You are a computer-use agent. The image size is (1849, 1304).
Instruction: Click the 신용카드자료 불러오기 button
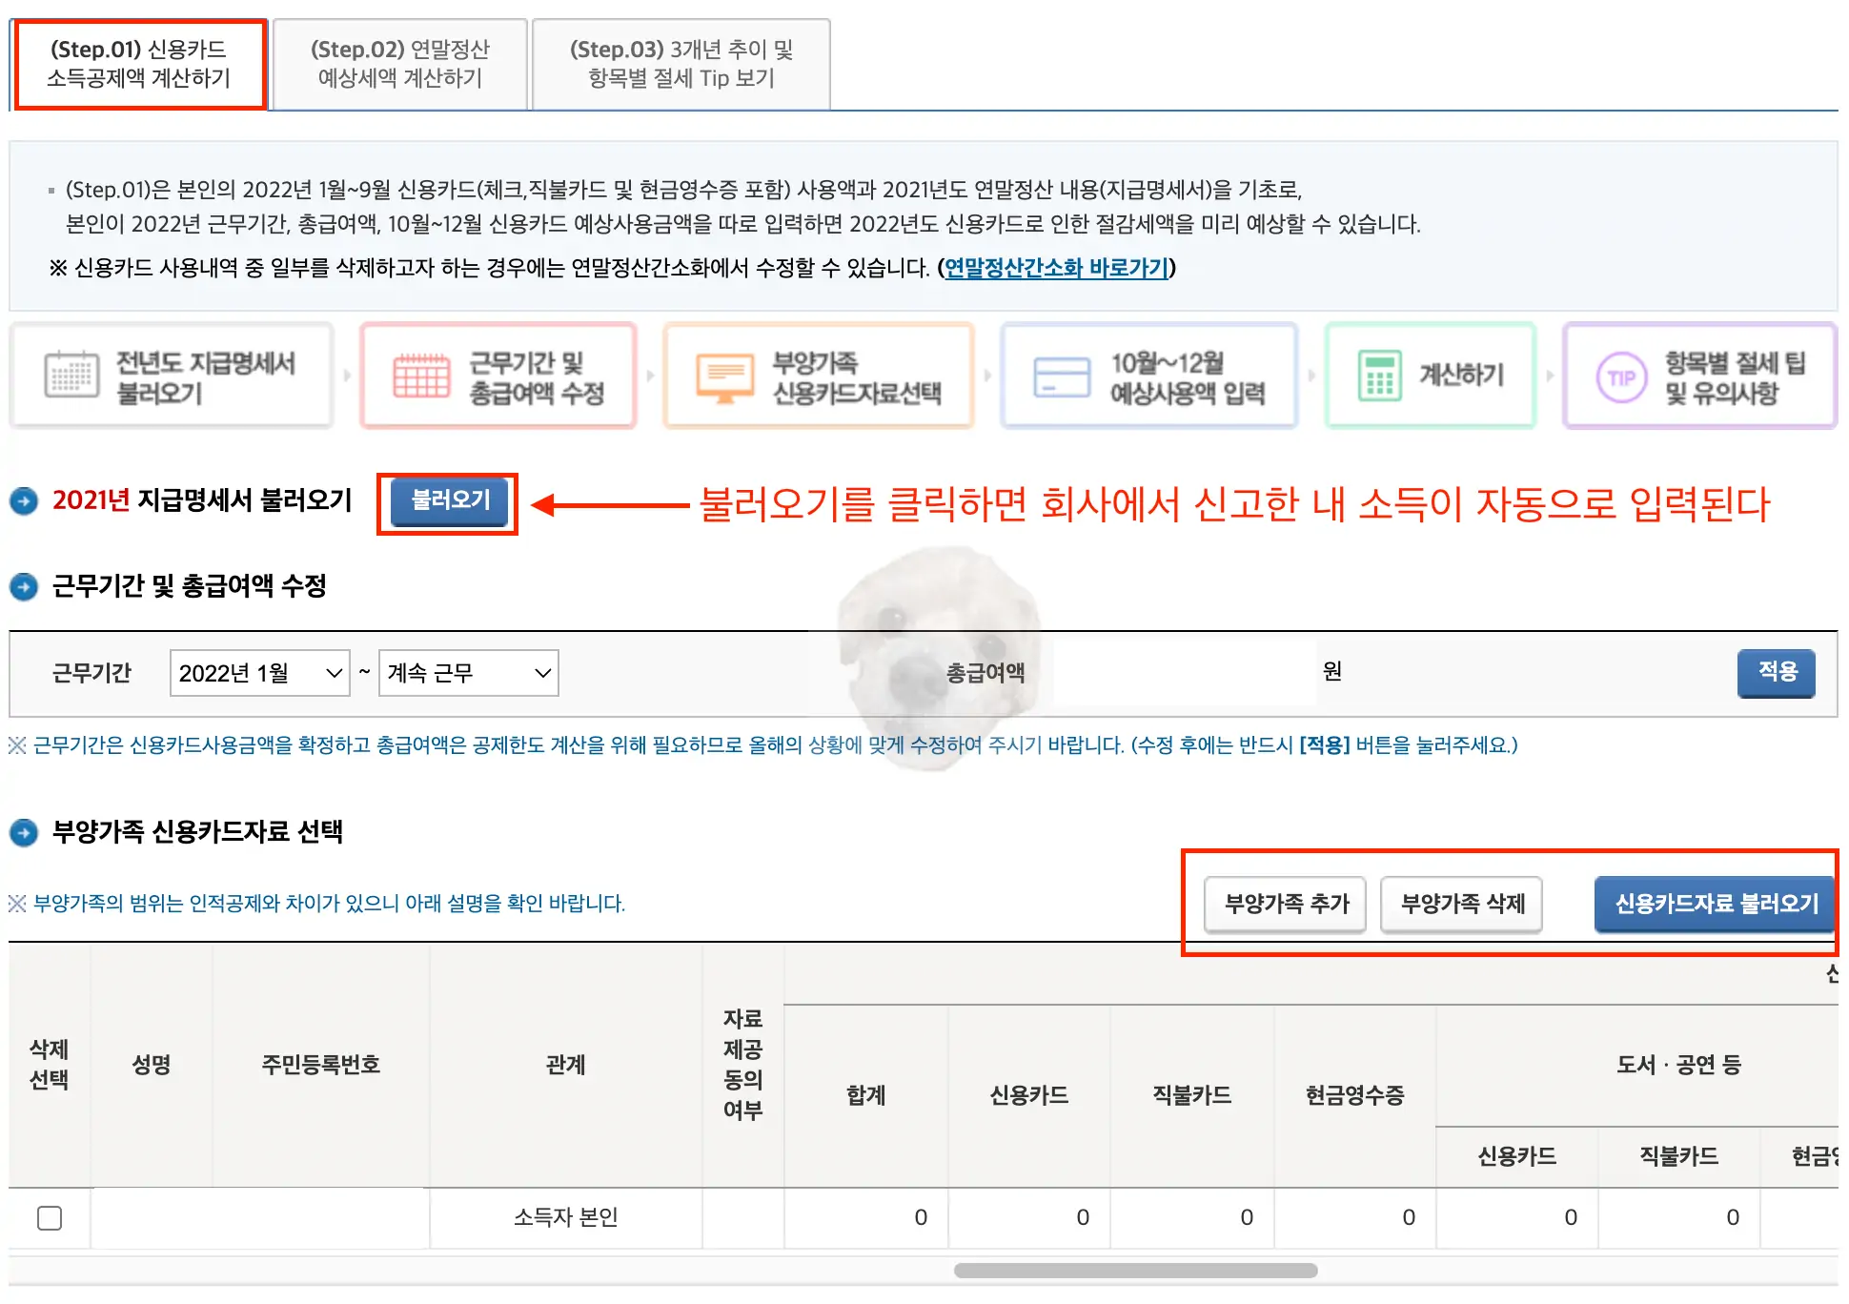(x=1715, y=904)
